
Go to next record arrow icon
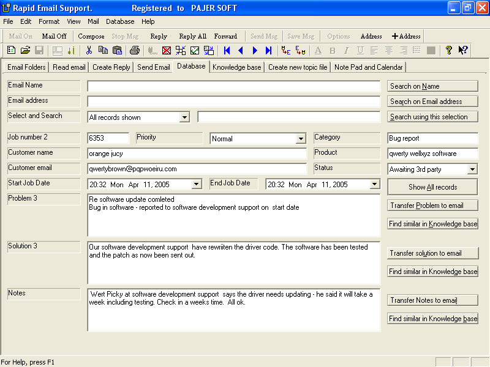[255, 50]
